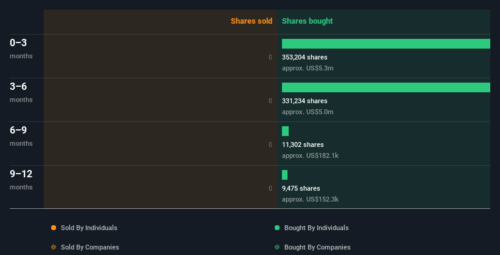This screenshot has width=500, height=255.
Task: Click the Bought By Individuals legend label
Action: pyautogui.click(x=316, y=228)
